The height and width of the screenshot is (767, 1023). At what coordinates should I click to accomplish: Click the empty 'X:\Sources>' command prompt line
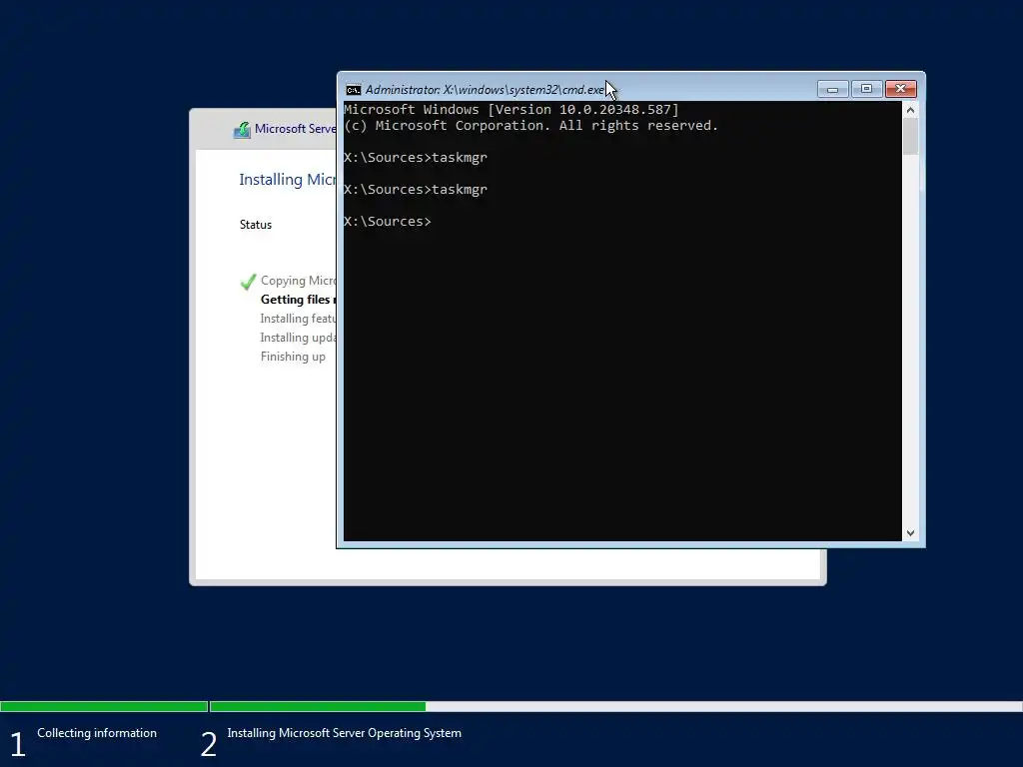(x=388, y=221)
